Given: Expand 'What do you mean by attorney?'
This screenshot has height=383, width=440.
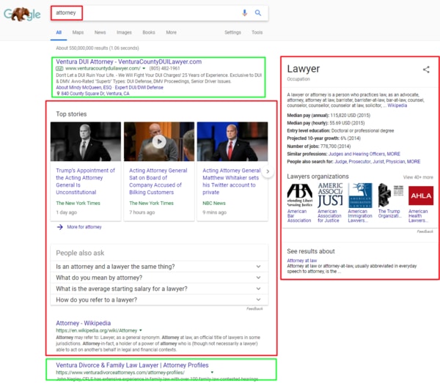Looking at the screenshot, I should pos(159,278).
